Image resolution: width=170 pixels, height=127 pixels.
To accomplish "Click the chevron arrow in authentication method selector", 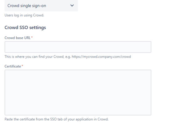I will 72,6.
